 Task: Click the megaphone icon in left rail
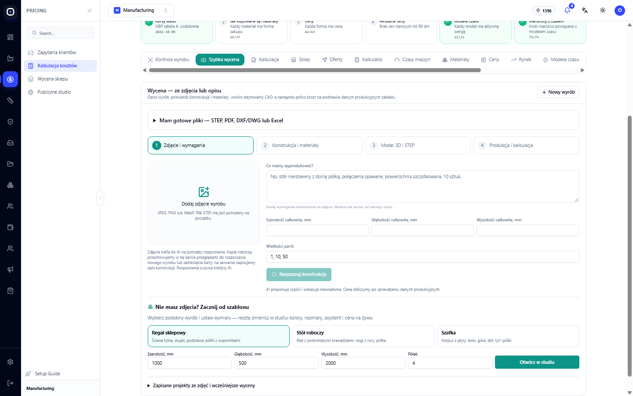(11, 270)
